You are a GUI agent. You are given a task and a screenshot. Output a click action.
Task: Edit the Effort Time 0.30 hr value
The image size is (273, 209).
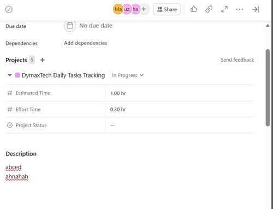pyautogui.click(x=118, y=110)
